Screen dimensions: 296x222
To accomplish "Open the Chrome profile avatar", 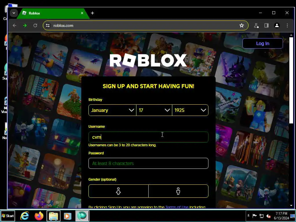I will click(277, 25).
